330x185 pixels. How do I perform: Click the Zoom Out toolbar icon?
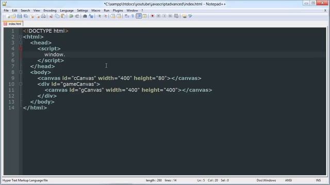click(105, 16)
